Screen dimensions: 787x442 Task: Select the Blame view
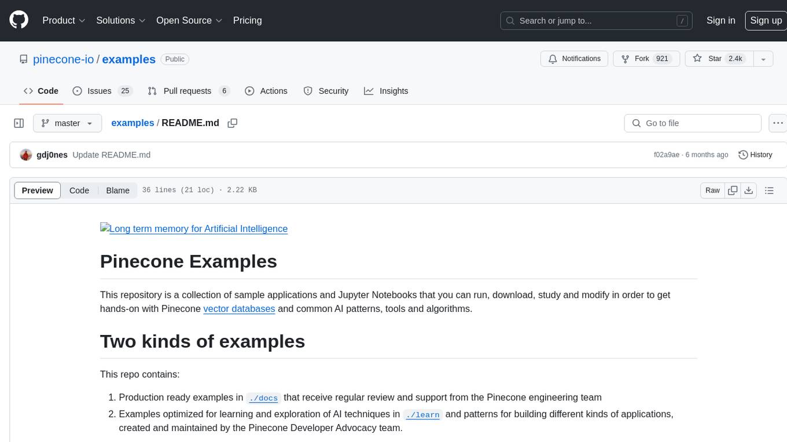tap(117, 190)
